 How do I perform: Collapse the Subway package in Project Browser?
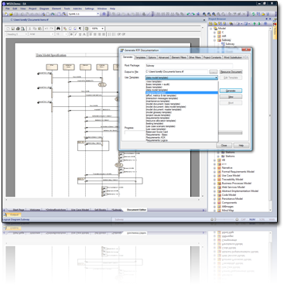pos(214,40)
